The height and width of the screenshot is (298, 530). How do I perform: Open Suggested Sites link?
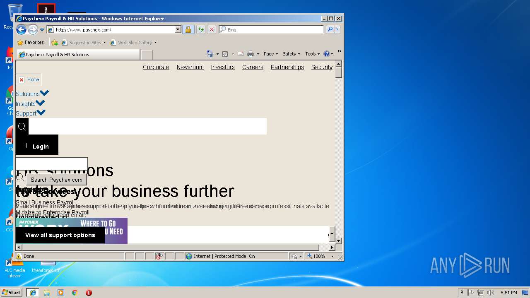pyautogui.click(x=83, y=42)
